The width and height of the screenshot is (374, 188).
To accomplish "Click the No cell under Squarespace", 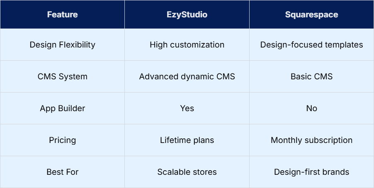I will 311,108.
